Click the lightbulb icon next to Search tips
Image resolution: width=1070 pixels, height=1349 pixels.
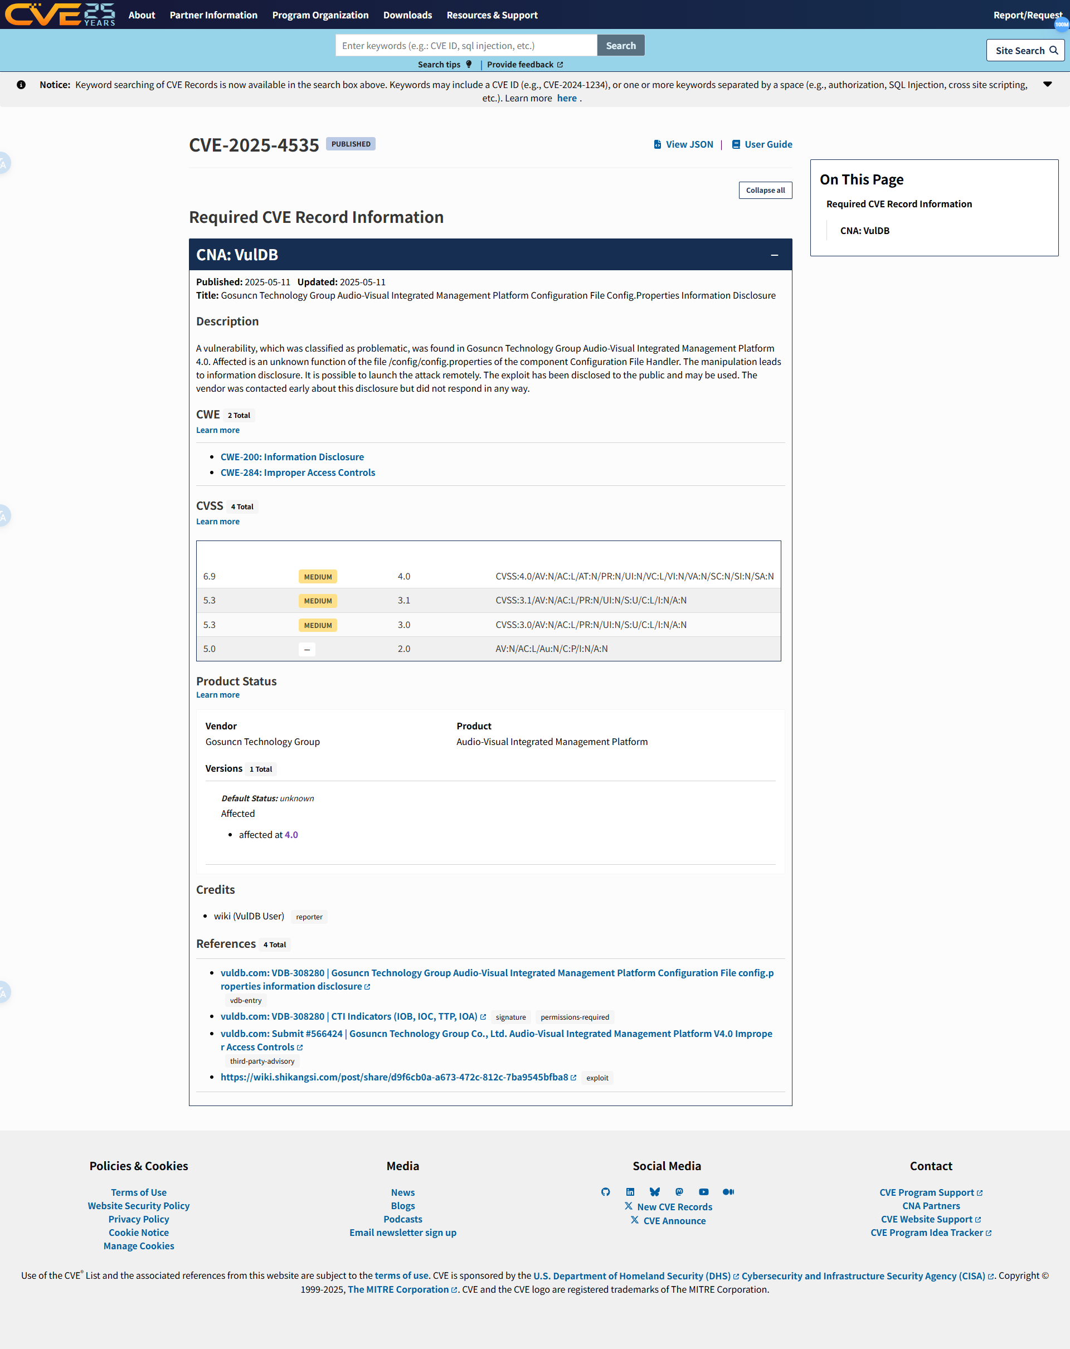click(x=469, y=64)
